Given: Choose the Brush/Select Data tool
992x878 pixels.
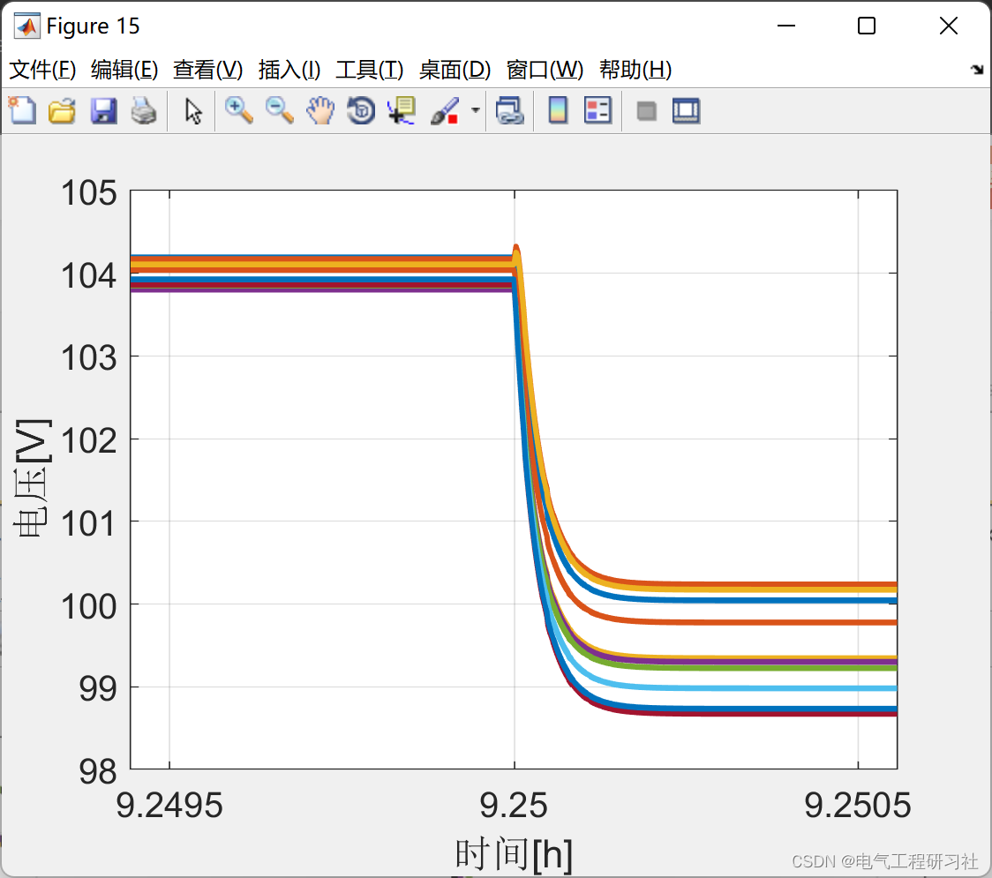Looking at the screenshot, I should click(445, 110).
